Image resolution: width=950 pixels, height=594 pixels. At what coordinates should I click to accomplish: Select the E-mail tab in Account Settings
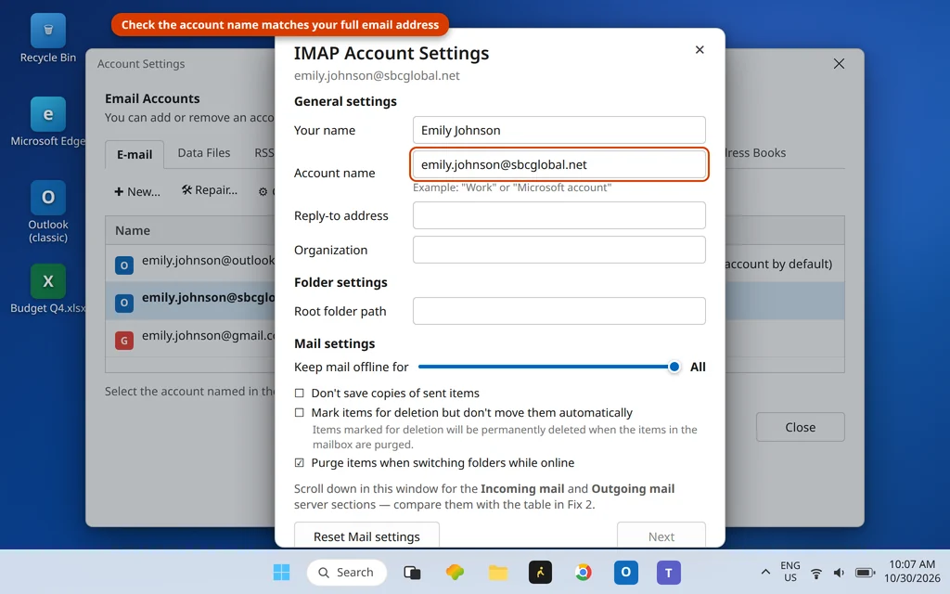tap(135, 154)
